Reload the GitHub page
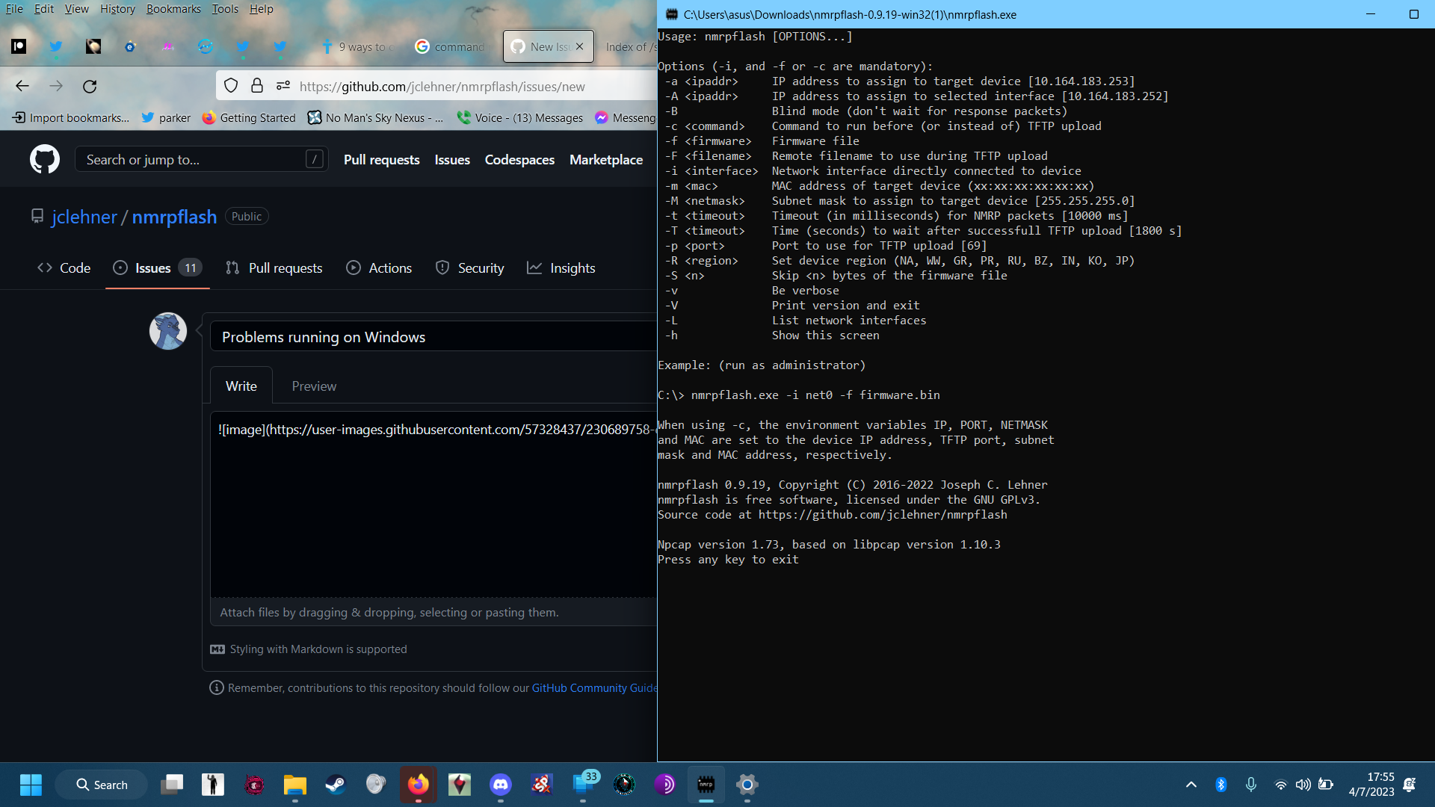 click(90, 86)
